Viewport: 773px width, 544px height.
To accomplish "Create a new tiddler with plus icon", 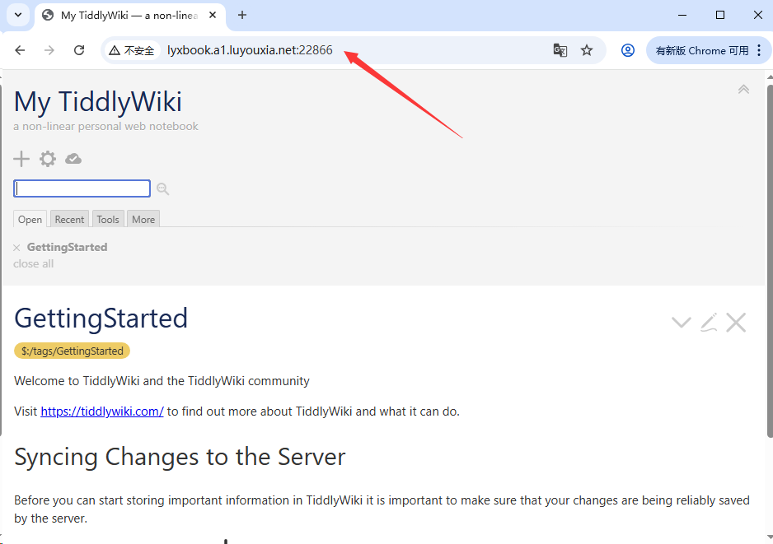I will pos(21,159).
